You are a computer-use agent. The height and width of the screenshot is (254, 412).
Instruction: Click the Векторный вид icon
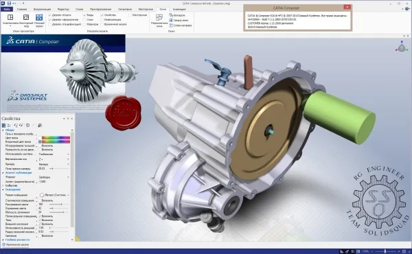[x=26, y=18]
